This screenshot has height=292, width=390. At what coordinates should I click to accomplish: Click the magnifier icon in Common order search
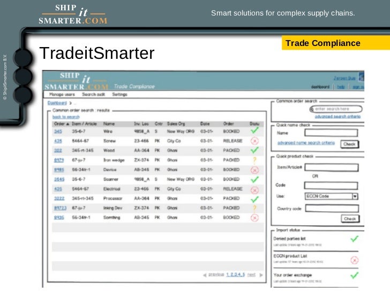312,109
